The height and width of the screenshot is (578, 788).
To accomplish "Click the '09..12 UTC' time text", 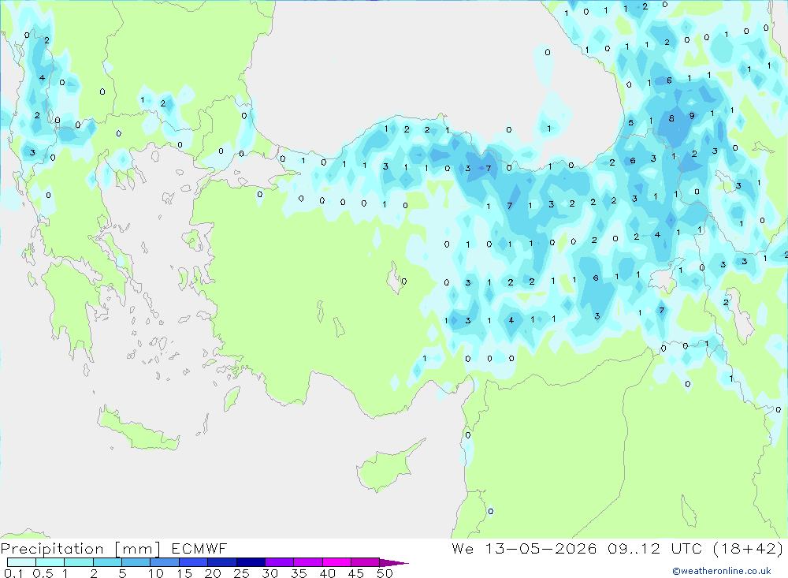I will point(655,549).
